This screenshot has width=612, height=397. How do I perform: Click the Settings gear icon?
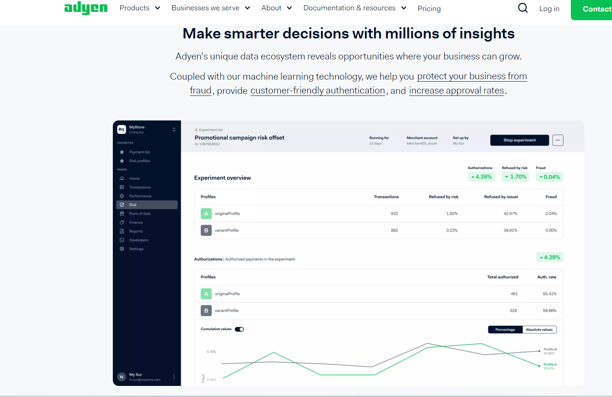[122, 249]
